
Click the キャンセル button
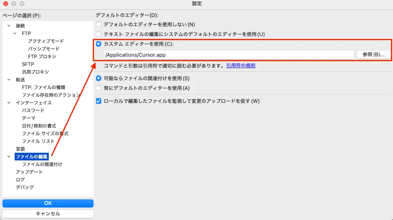coord(48,214)
